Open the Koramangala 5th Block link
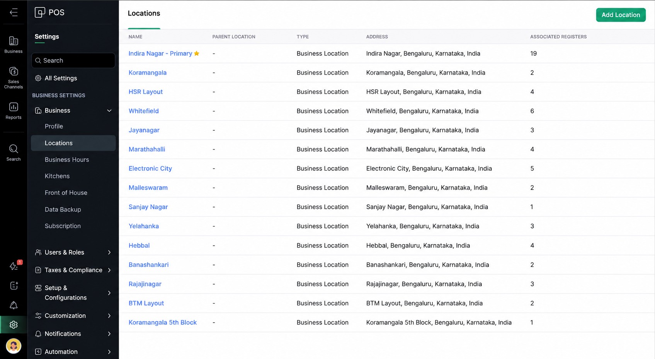The height and width of the screenshot is (359, 655). [162, 322]
